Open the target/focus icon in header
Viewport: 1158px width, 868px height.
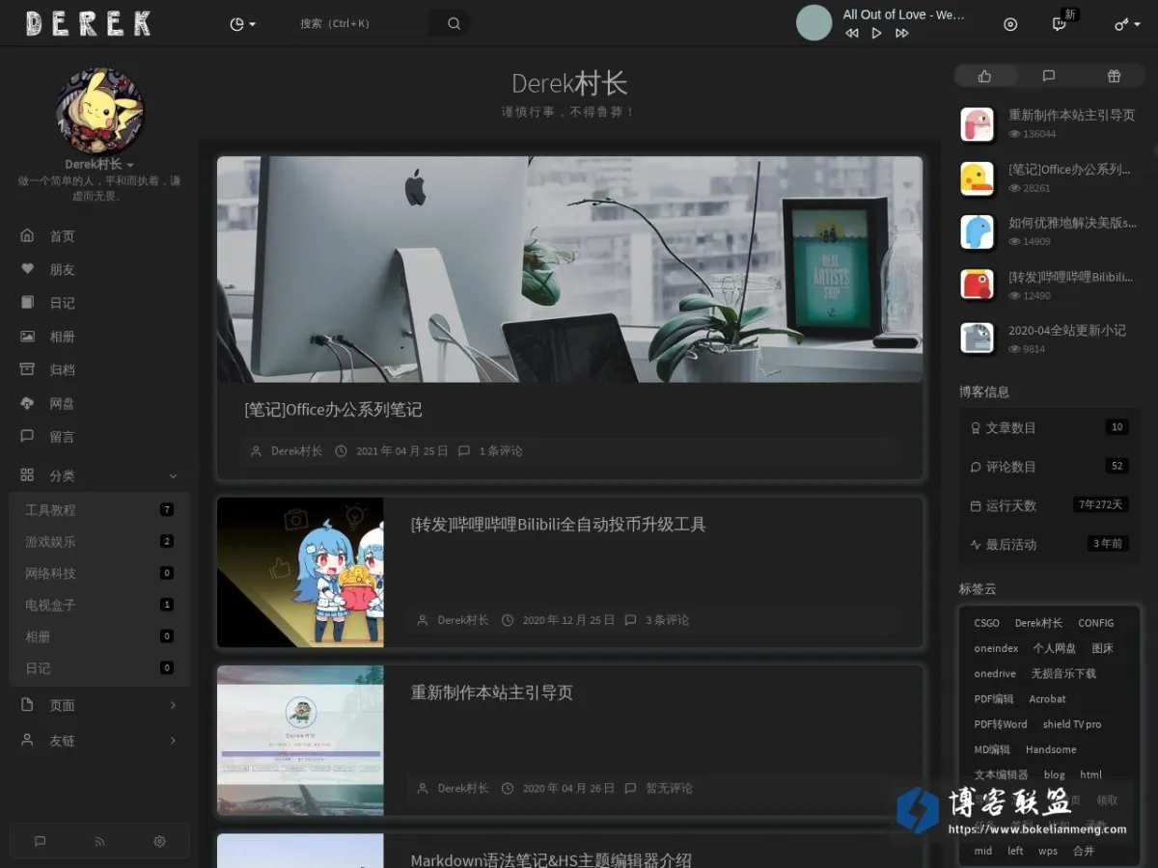tap(1010, 24)
